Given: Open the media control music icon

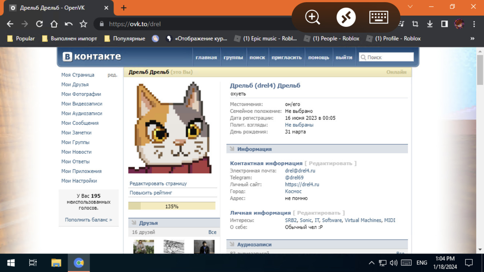Looking at the screenshot, I should [401, 24].
